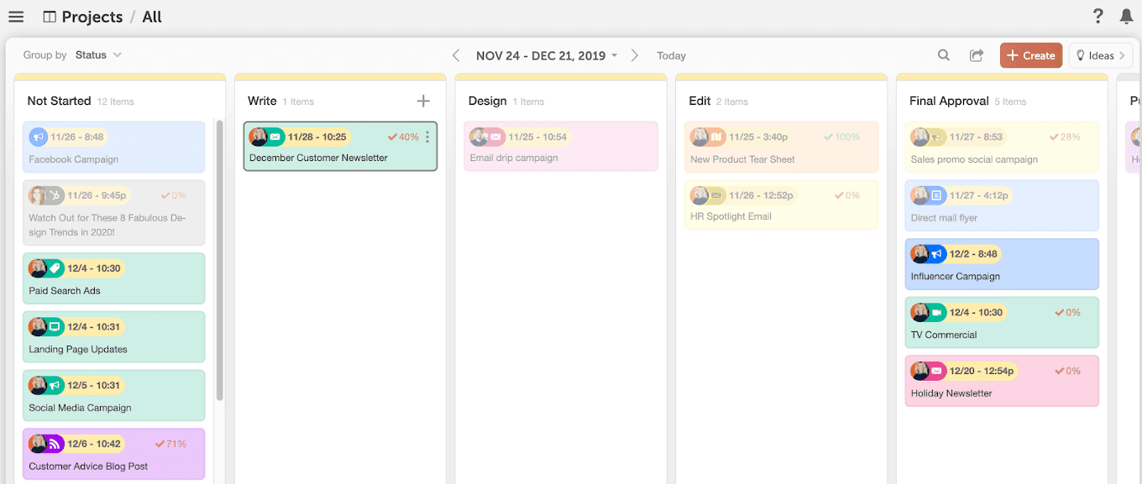Open the Landing Page Updates card

point(114,337)
